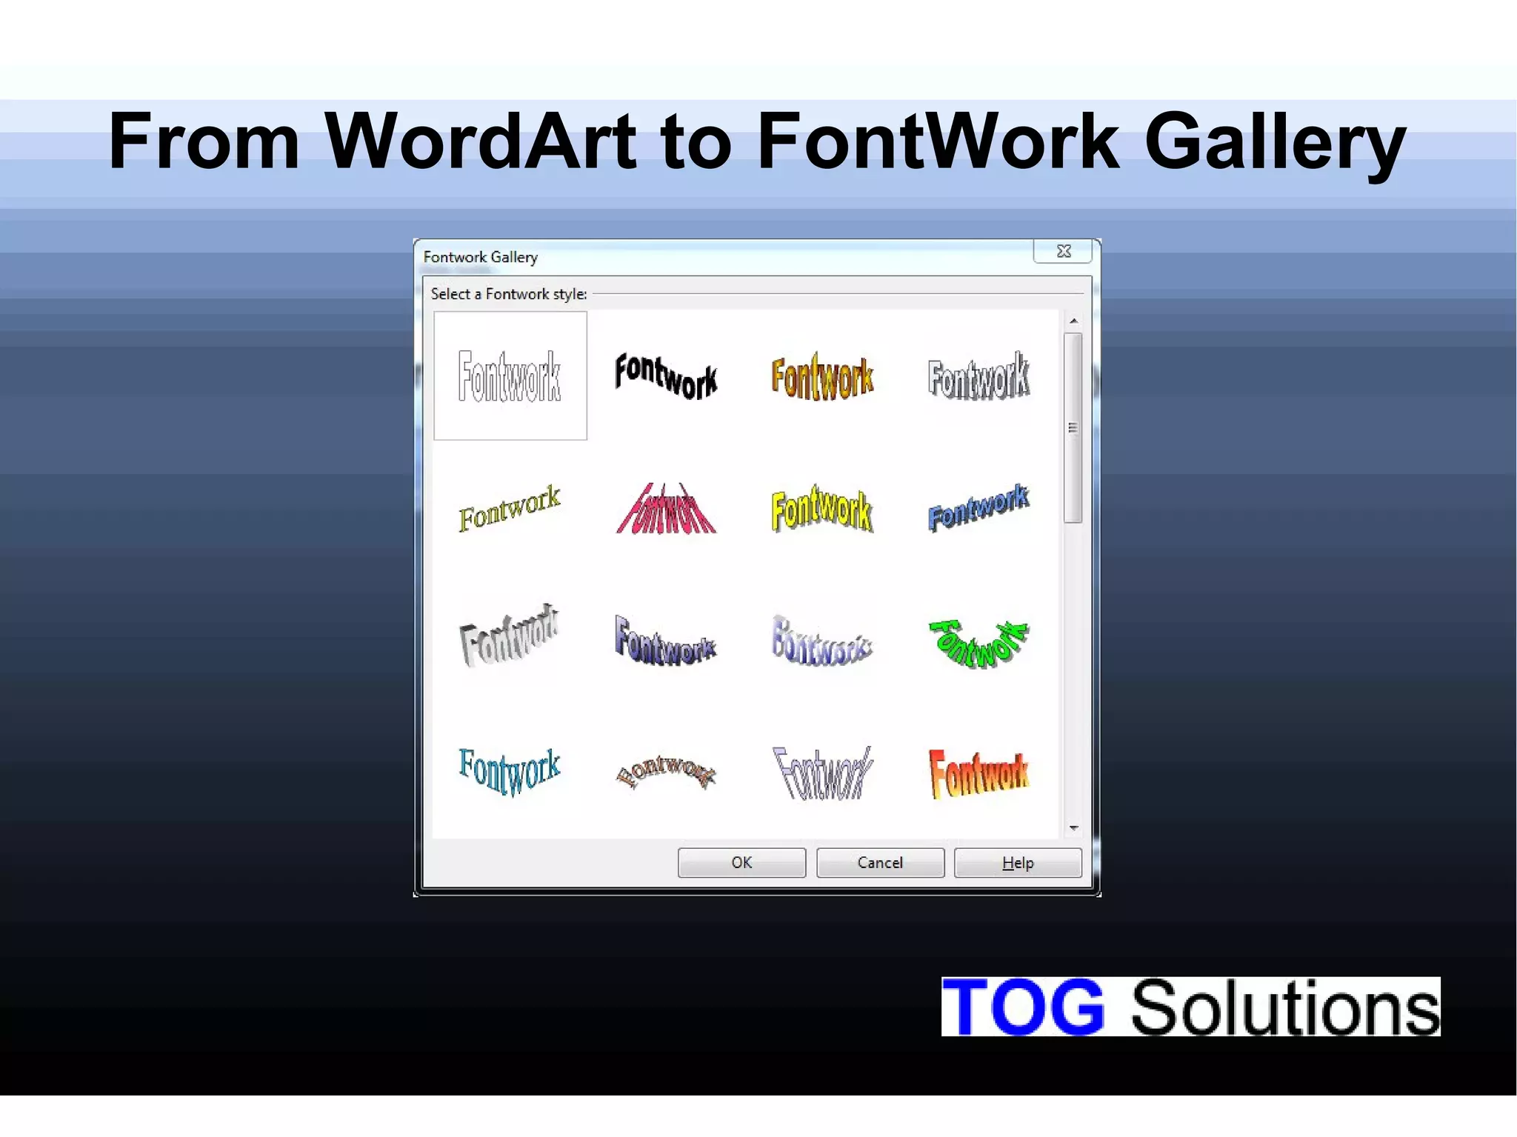
Task: Select the pink-red fan-shaped Fontwork style
Action: [666, 508]
